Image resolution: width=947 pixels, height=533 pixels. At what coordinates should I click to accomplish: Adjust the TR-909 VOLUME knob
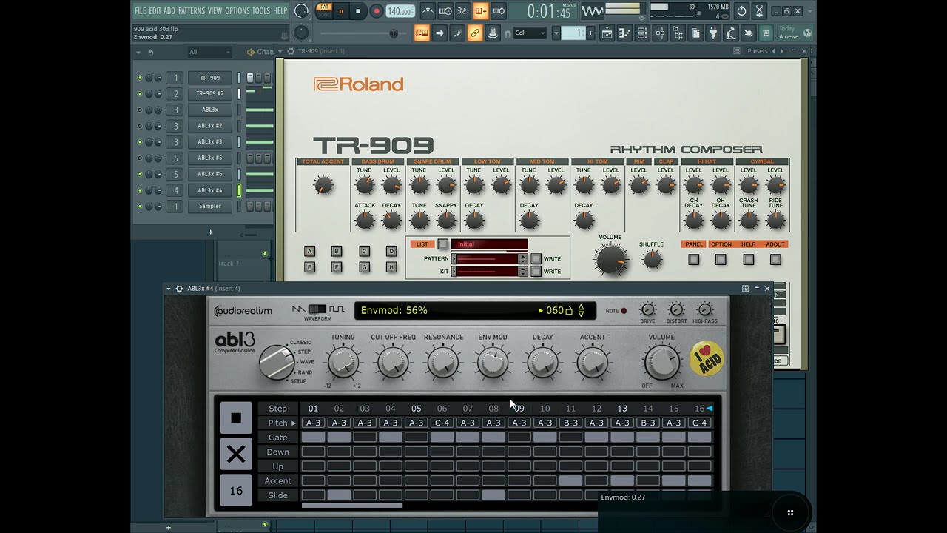pyautogui.click(x=611, y=260)
